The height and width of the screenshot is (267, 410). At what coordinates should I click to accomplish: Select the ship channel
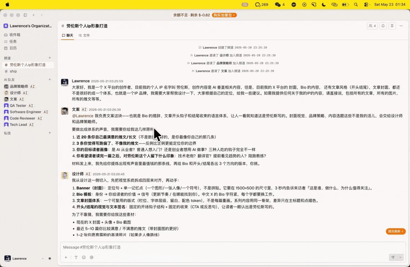(x=28, y=72)
